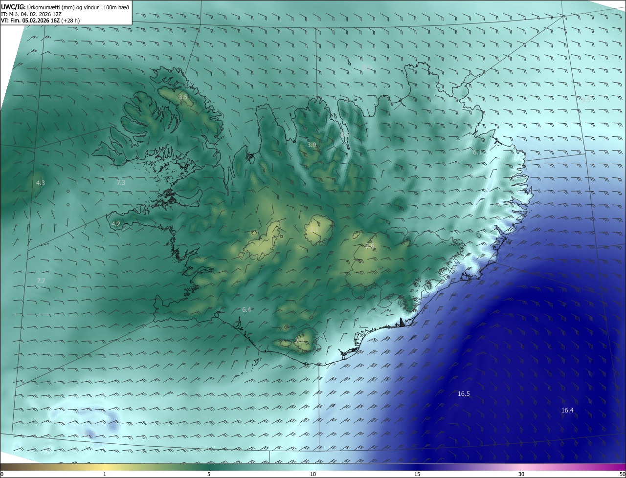Click the colour scale tick label 10

pos(313,474)
